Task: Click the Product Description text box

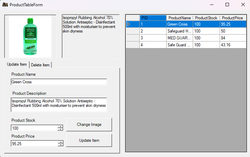Action: pos(59,105)
